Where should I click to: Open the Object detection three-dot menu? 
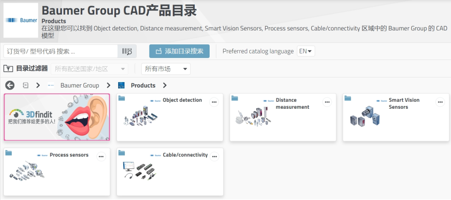pos(214,102)
